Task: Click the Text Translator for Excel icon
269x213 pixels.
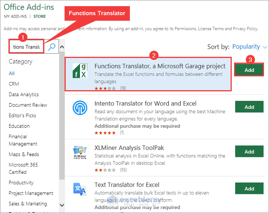Action: 80,190
